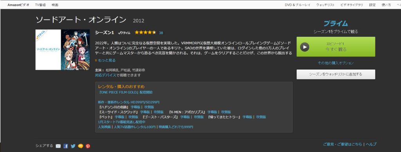Select 吹替版 for スーサイド・スクワッド
Image resolution: width=401 pixels, height=152 pixels.
(159, 112)
